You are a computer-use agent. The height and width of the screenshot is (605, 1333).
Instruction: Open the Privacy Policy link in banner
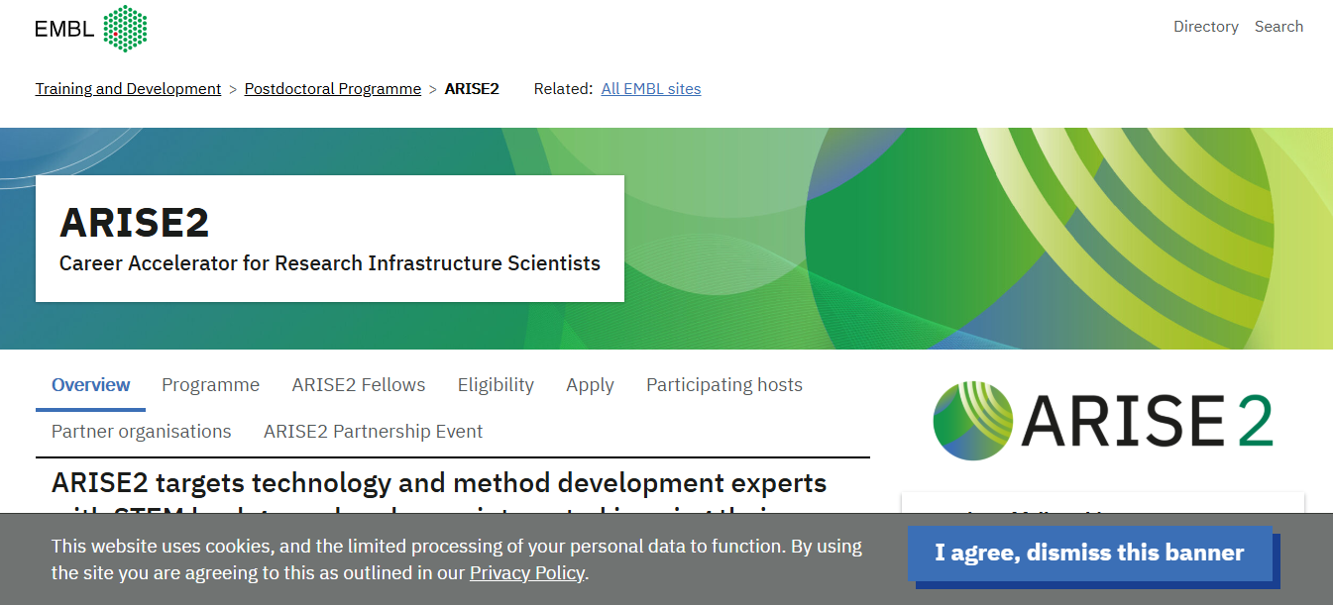527,573
